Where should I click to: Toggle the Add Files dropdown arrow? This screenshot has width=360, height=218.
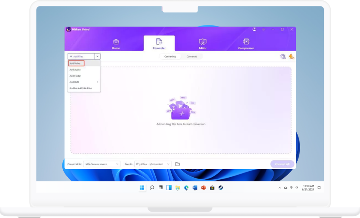[97, 56]
